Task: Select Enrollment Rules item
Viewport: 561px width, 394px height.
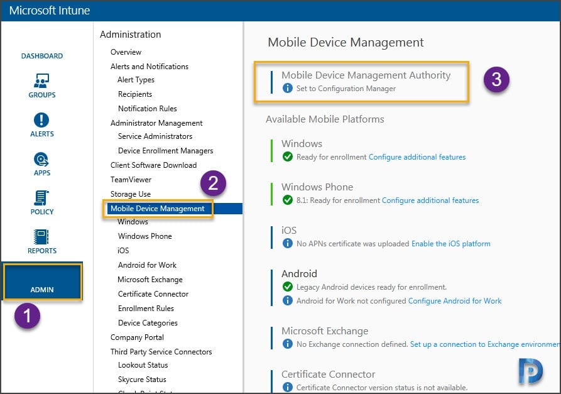Action: 146,308
